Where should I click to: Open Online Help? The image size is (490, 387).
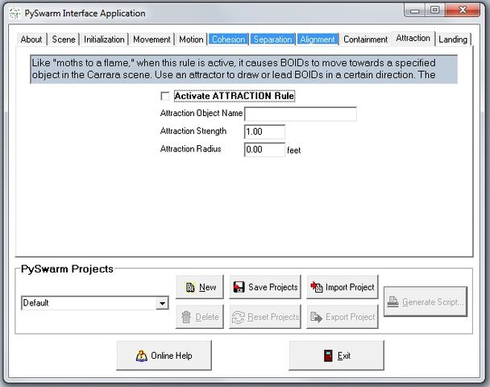point(164,356)
